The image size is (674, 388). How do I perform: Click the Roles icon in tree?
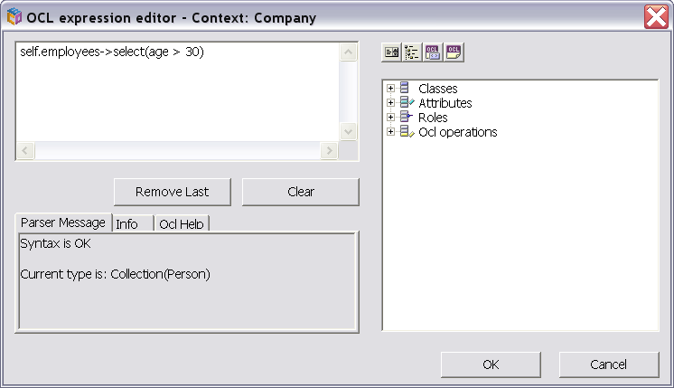pos(406,118)
